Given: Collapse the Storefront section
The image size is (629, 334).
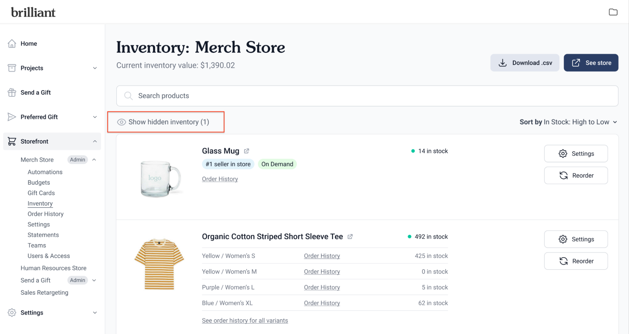Looking at the screenshot, I should pos(95,142).
